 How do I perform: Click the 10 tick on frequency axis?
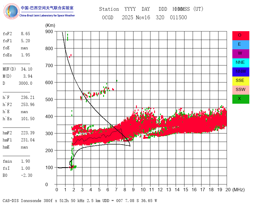pyautogui.click(x=143, y=190)
